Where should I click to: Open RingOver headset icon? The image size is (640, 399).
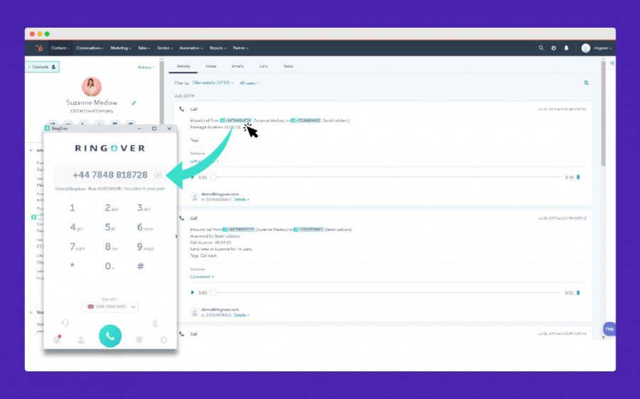[x=65, y=323]
